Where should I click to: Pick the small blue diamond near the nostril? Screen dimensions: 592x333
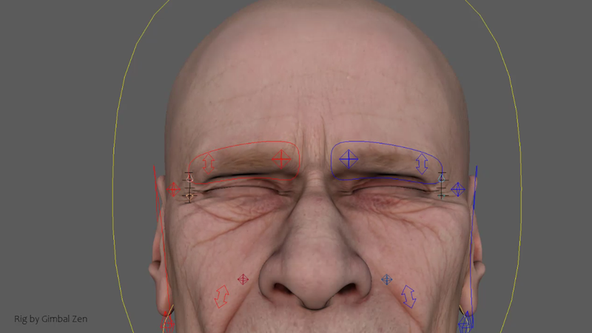386,279
